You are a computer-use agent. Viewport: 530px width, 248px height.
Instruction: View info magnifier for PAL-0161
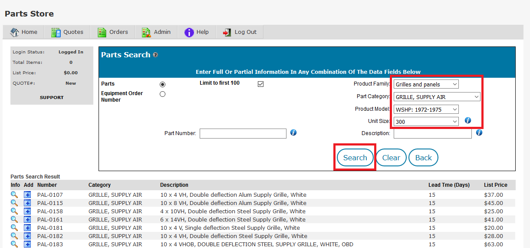(x=14, y=219)
